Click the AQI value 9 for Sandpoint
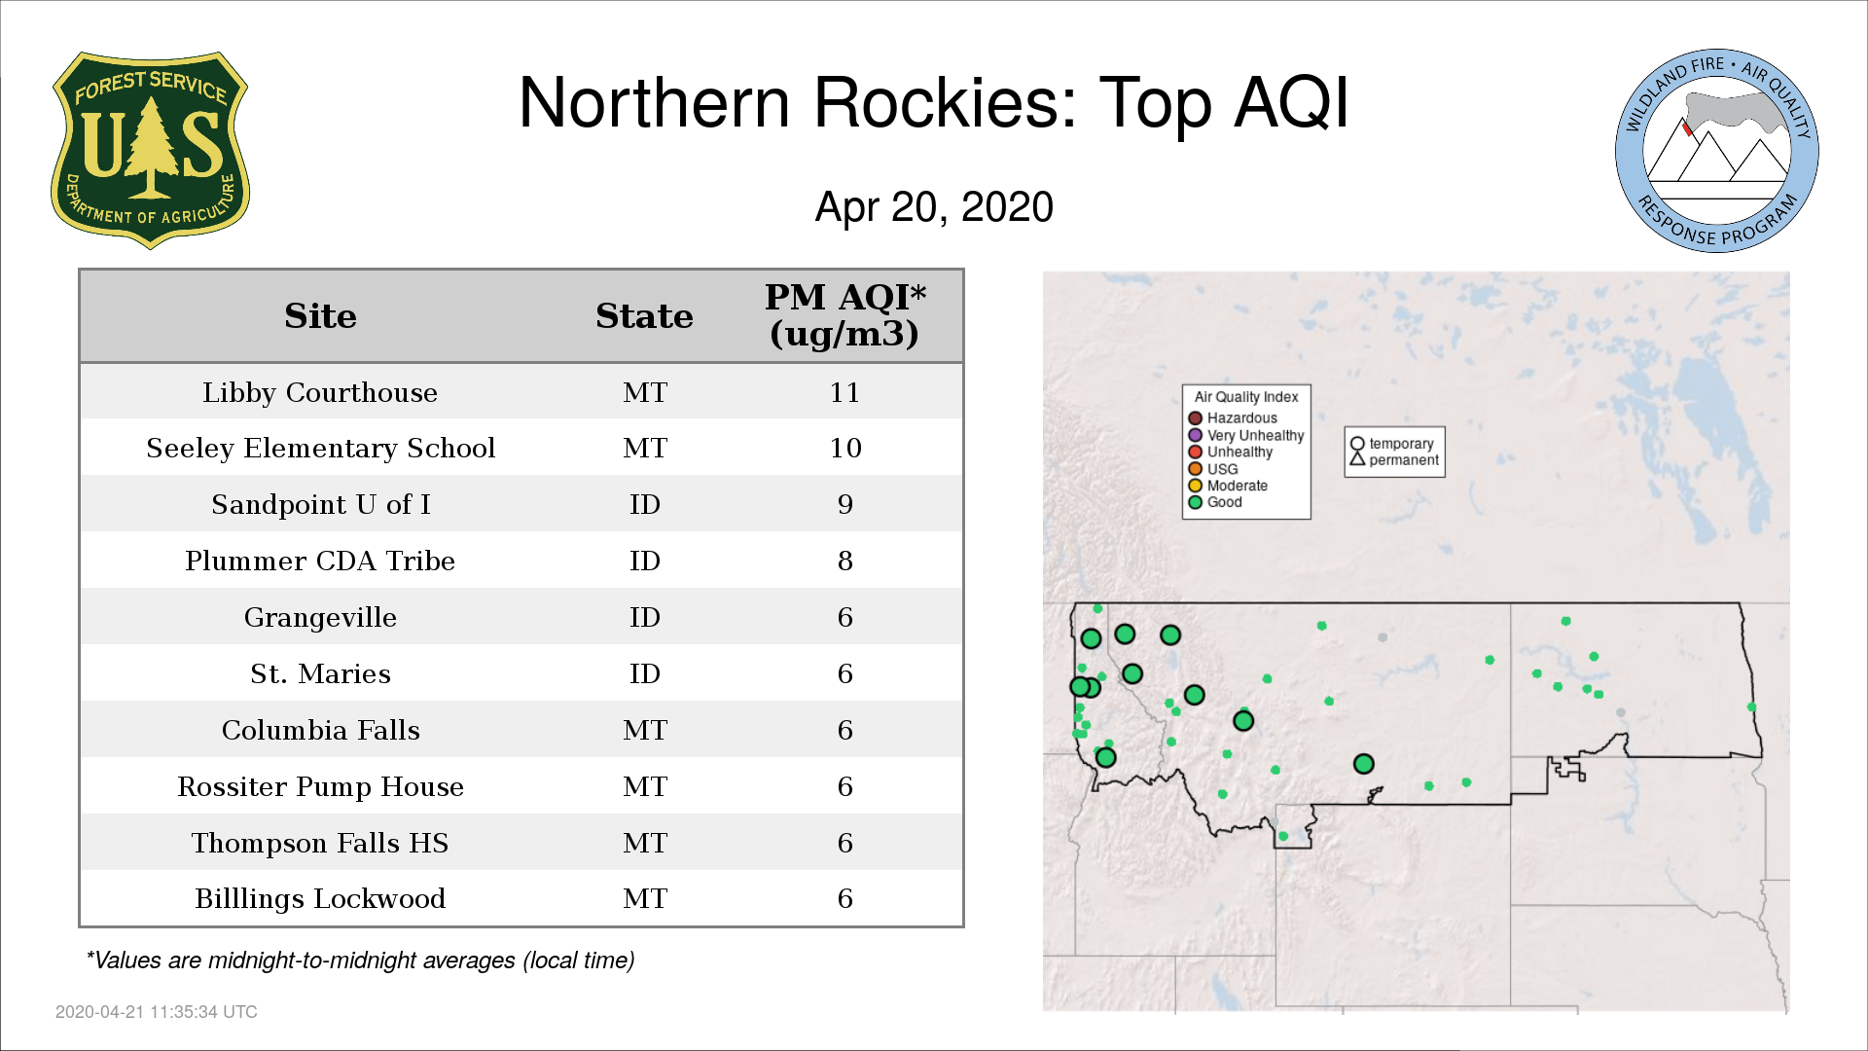 click(x=844, y=504)
